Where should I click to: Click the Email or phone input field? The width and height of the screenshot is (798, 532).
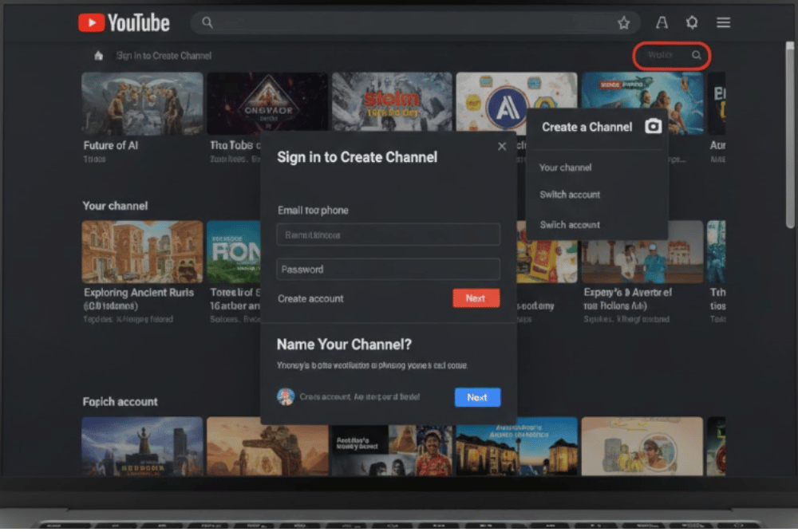(x=389, y=234)
